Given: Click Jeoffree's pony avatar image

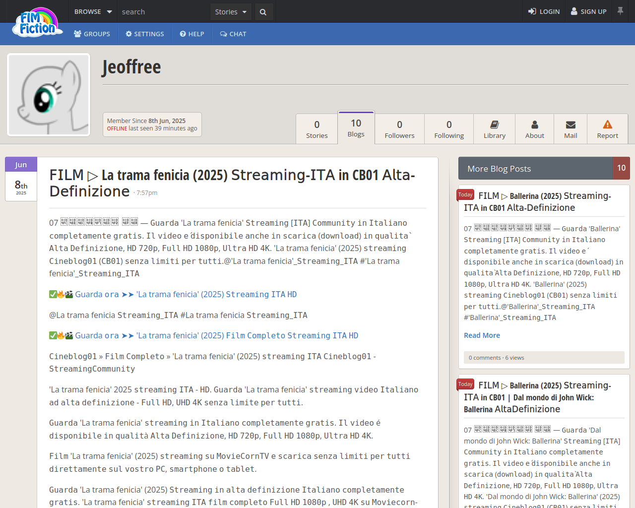Looking at the screenshot, I should click(x=49, y=95).
